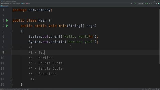Image resolution: width=160 pixels, height=90 pixels.
Task: Open IDE settings gear icon
Action: tap(157, 3)
